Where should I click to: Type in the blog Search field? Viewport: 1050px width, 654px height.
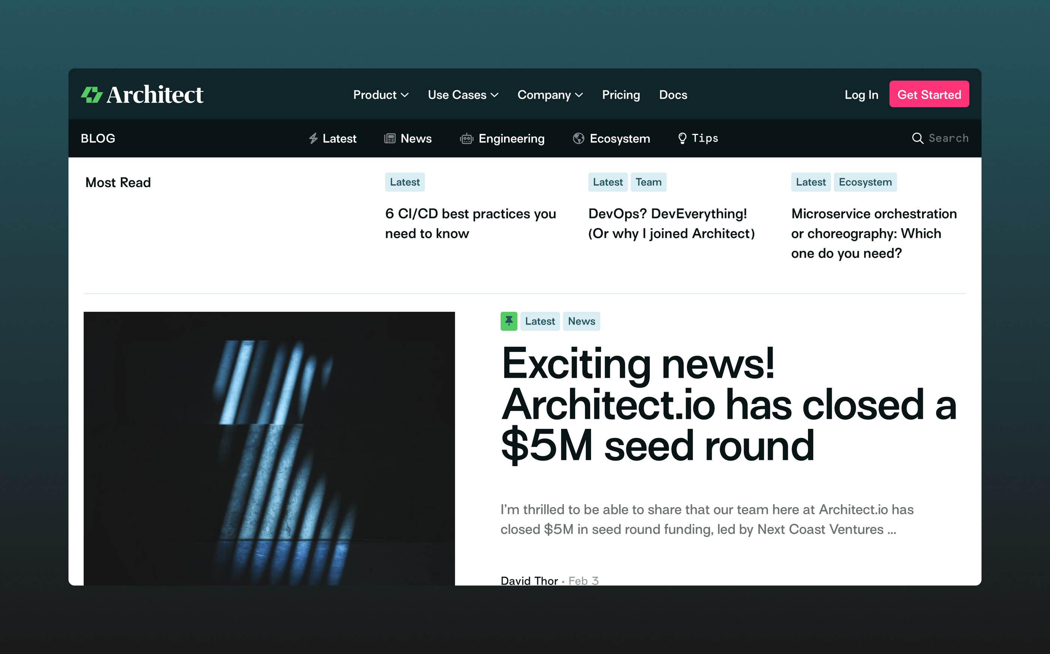(948, 138)
